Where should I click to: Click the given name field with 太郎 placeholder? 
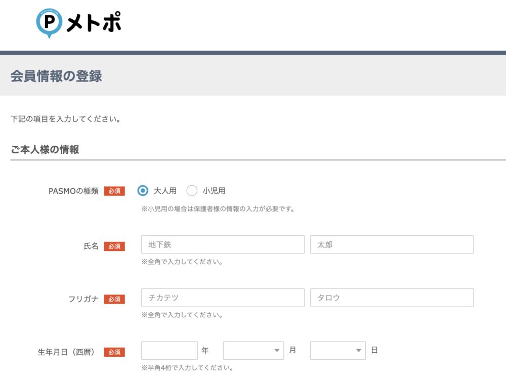[x=392, y=244]
